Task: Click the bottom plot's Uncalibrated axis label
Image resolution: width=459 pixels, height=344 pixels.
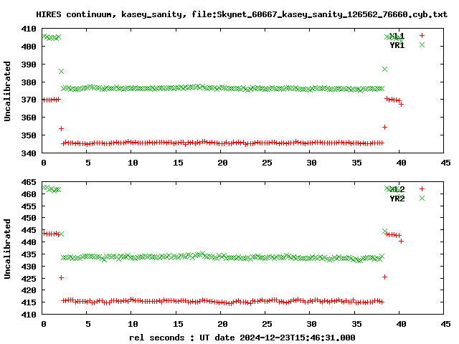Action: [7, 249]
